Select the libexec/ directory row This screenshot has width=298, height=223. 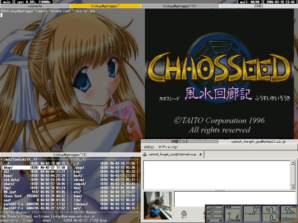tap(104, 204)
